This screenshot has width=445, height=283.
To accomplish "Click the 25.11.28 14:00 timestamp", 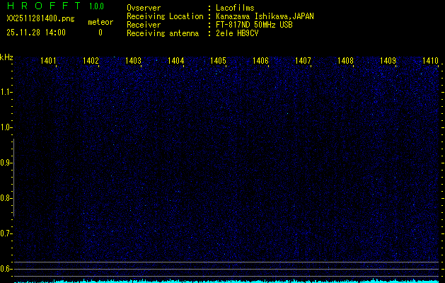I will point(36,33).
